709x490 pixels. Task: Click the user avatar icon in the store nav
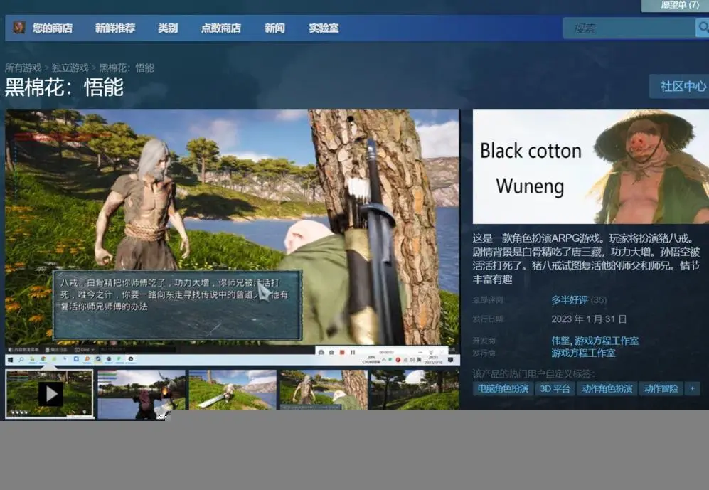pos(18,28)
